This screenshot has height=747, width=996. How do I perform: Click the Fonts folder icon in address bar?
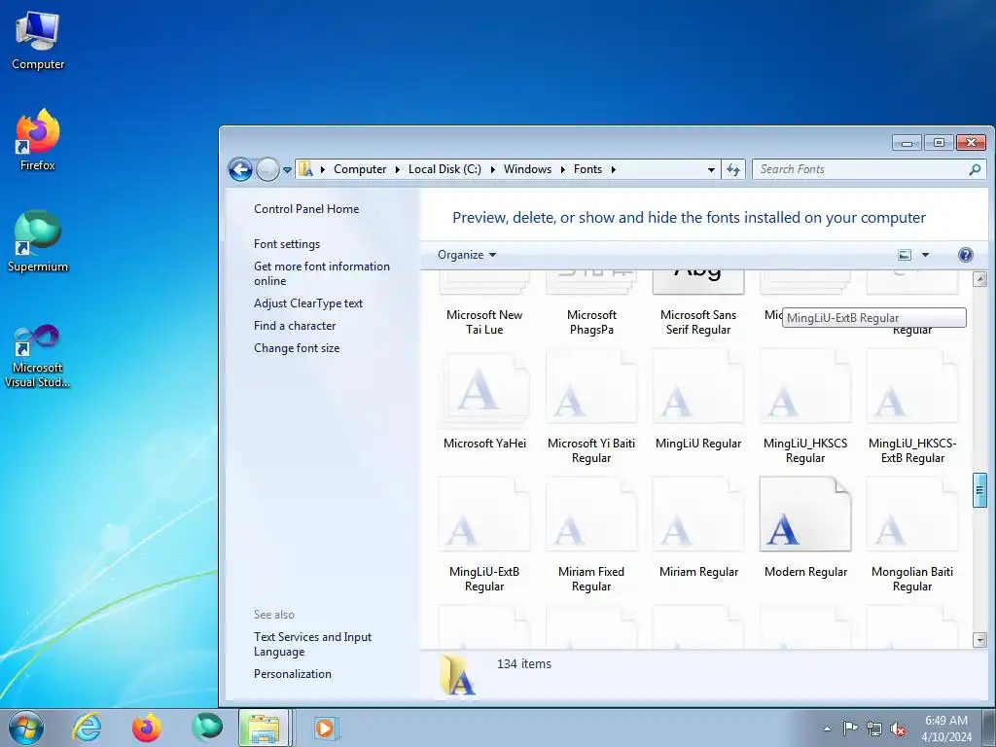306,169
